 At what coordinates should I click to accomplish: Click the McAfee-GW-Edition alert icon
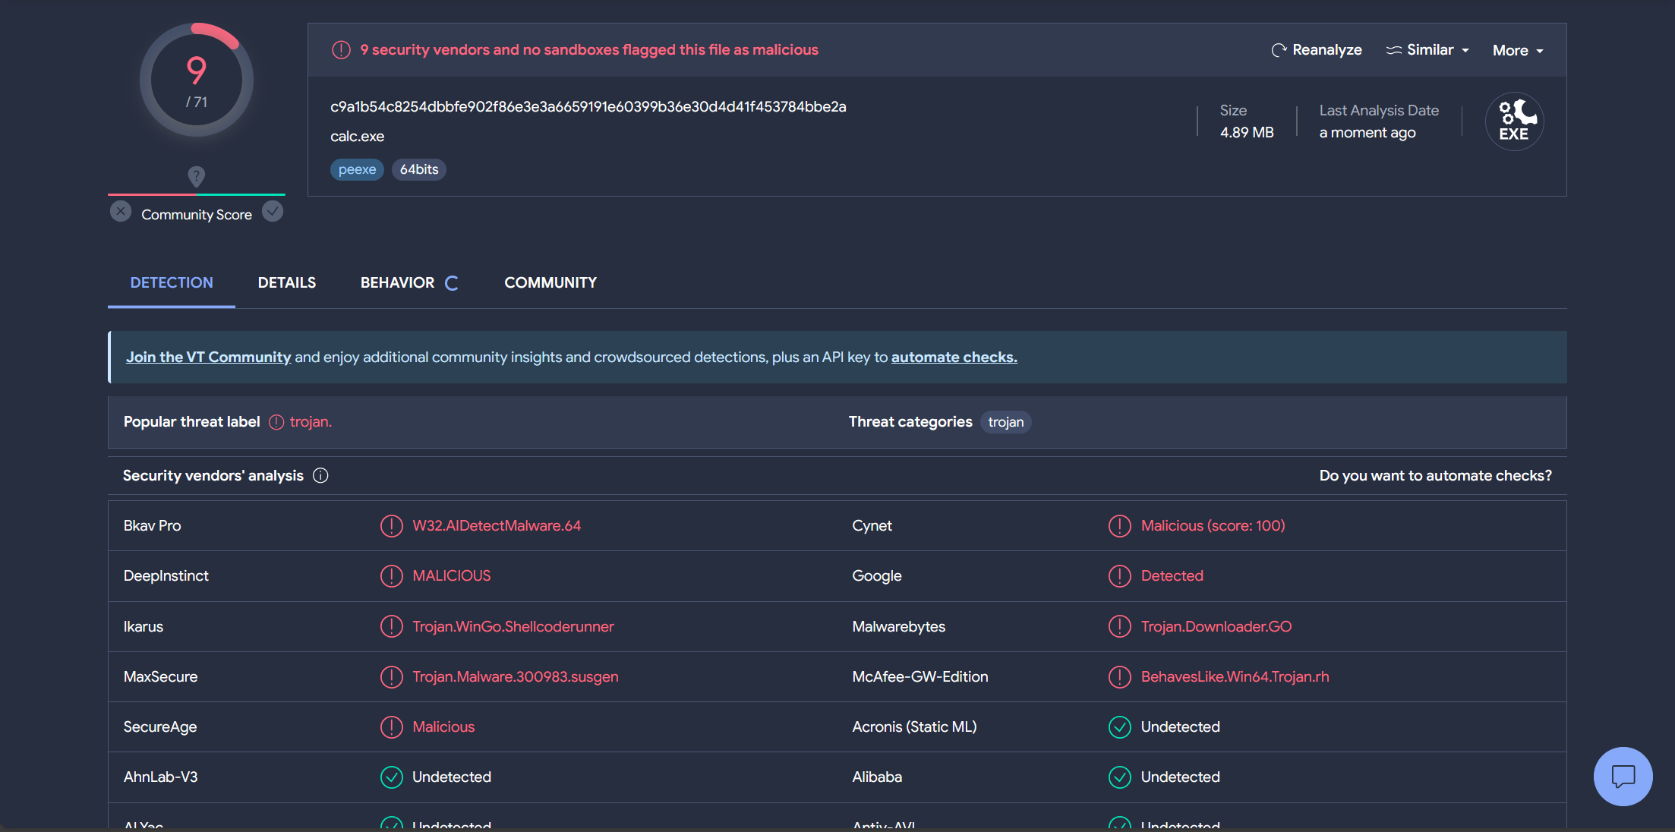(x=1120, y=676)
